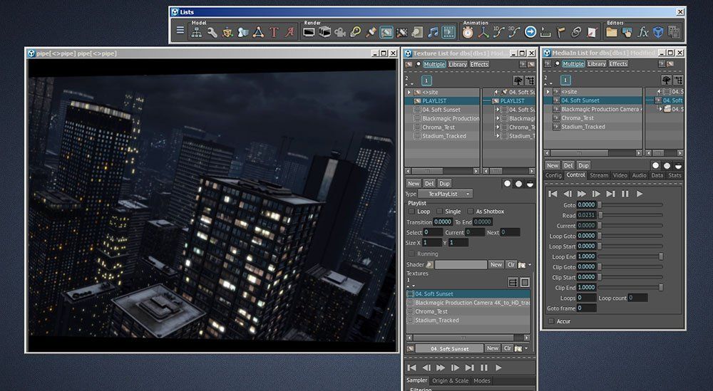Switch to the Stream tab
713x391 pixels.
click(x=599, y=175)
